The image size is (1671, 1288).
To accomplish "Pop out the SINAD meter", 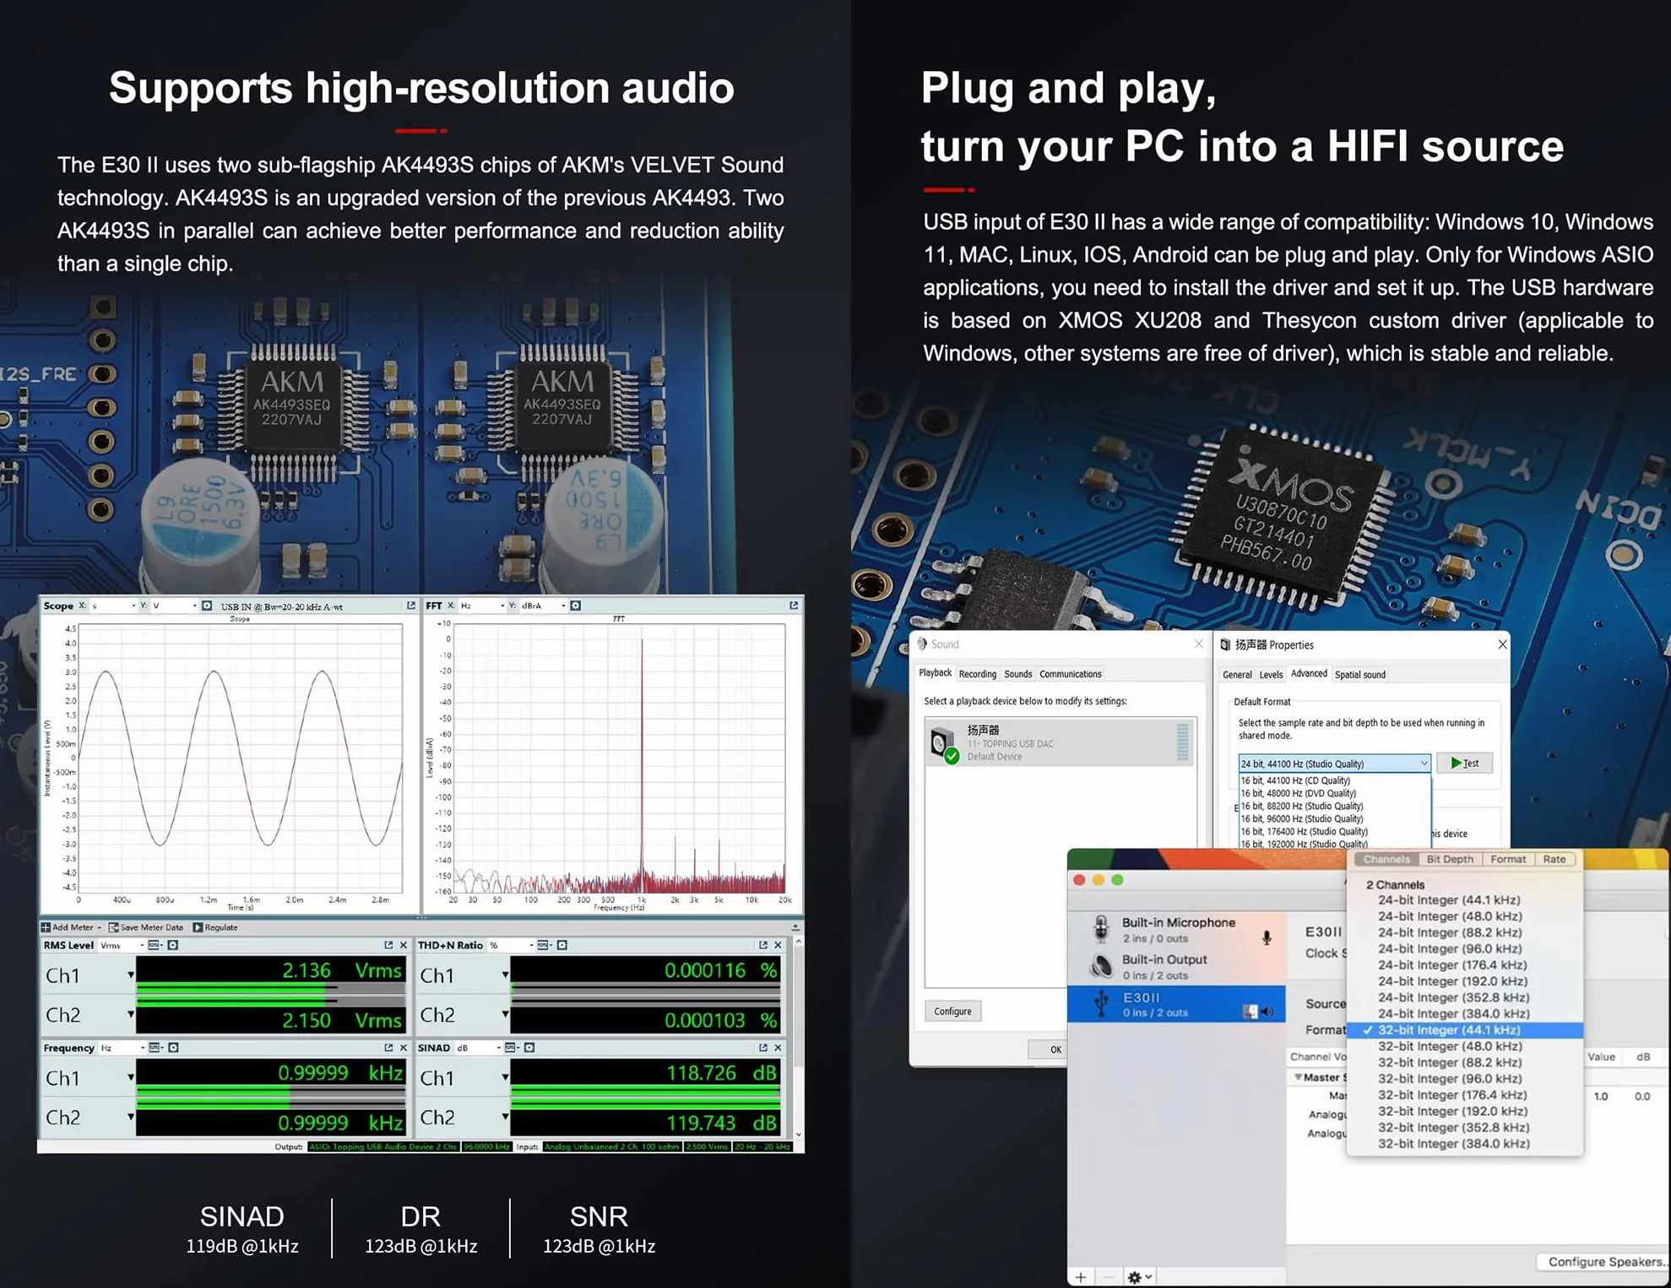I will tap(763, 1047).
